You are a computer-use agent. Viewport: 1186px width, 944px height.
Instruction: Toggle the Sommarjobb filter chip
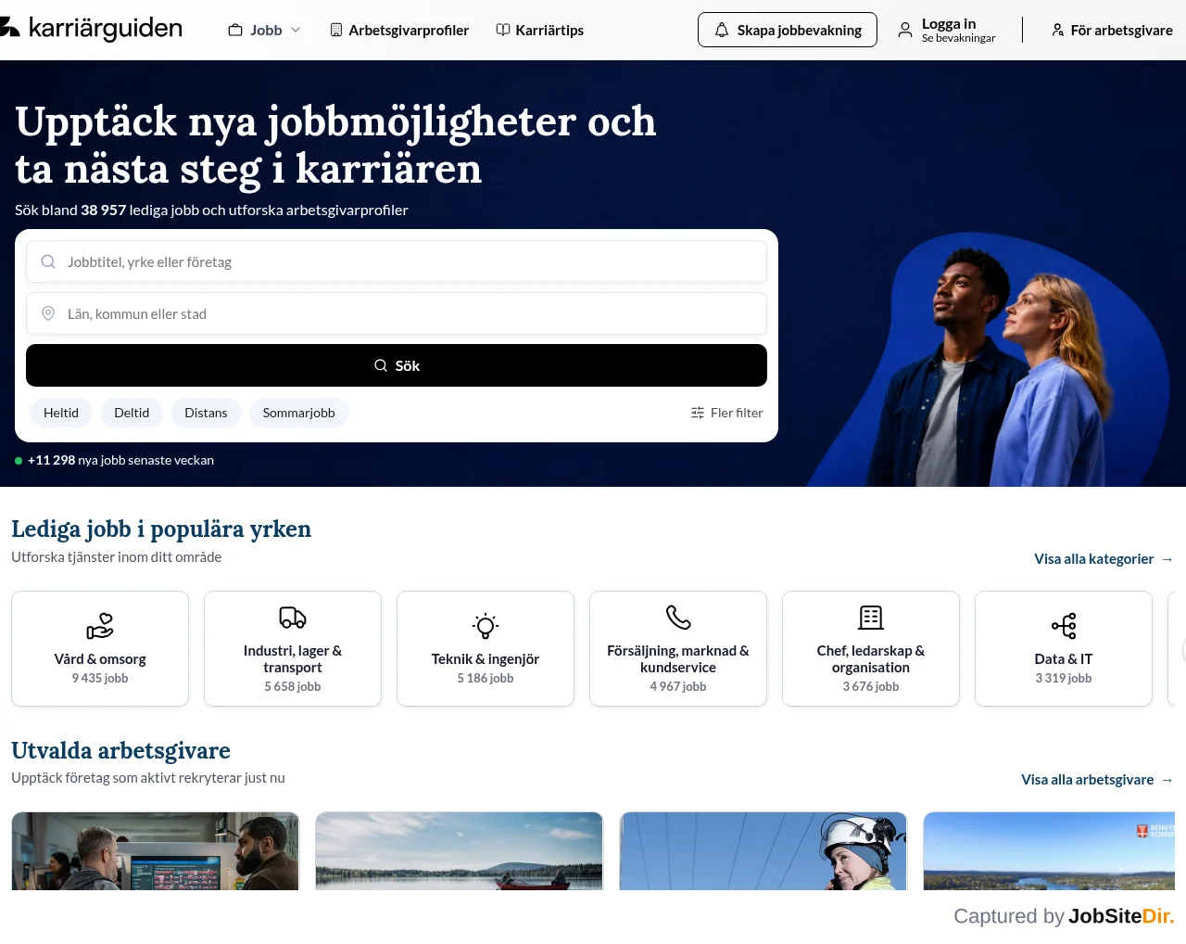pyautogui.click(x=298, y=413)
